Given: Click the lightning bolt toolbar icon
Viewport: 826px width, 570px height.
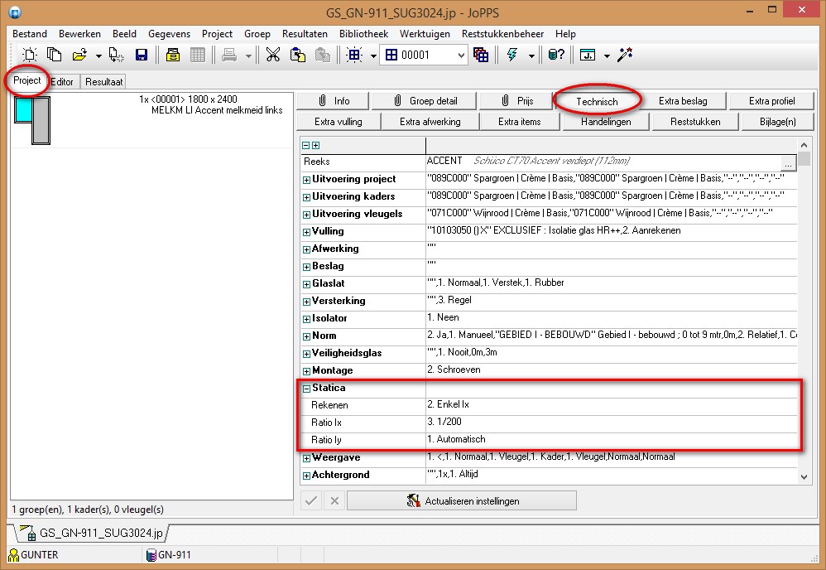Looking at the screenshot, I should (x=512, y=55).
